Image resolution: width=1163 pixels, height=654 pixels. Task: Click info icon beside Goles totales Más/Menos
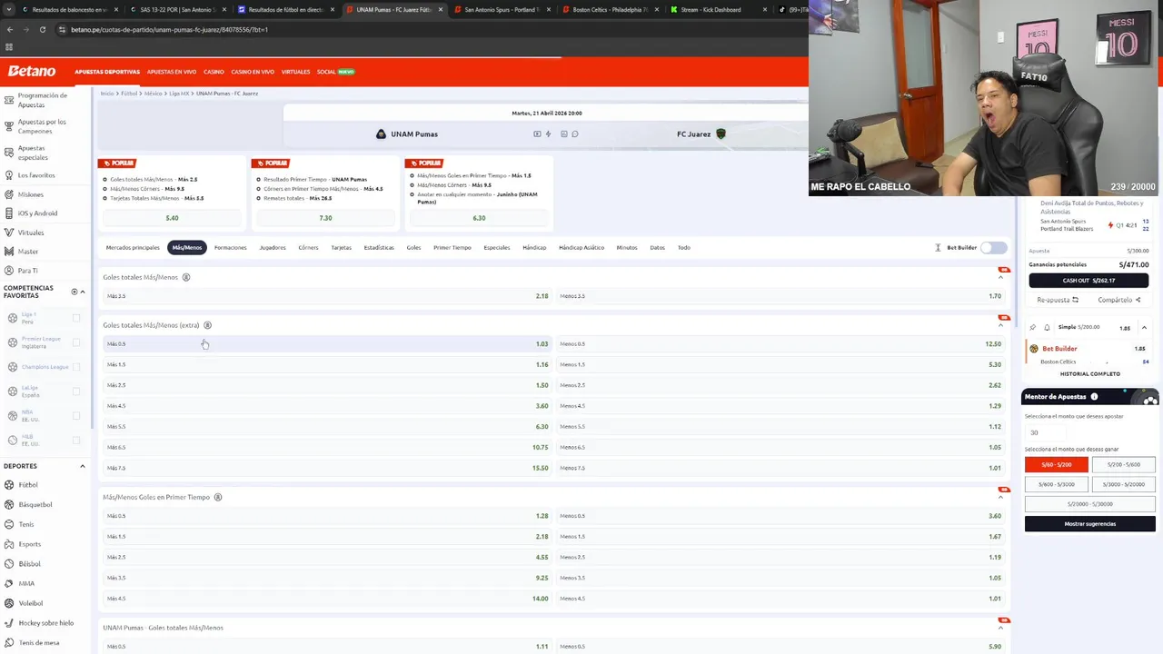(186, 277)
